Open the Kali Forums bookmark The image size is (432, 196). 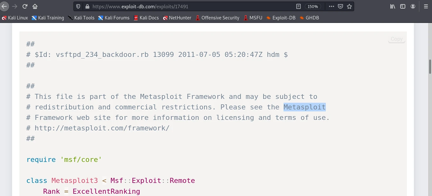(114, 18)
